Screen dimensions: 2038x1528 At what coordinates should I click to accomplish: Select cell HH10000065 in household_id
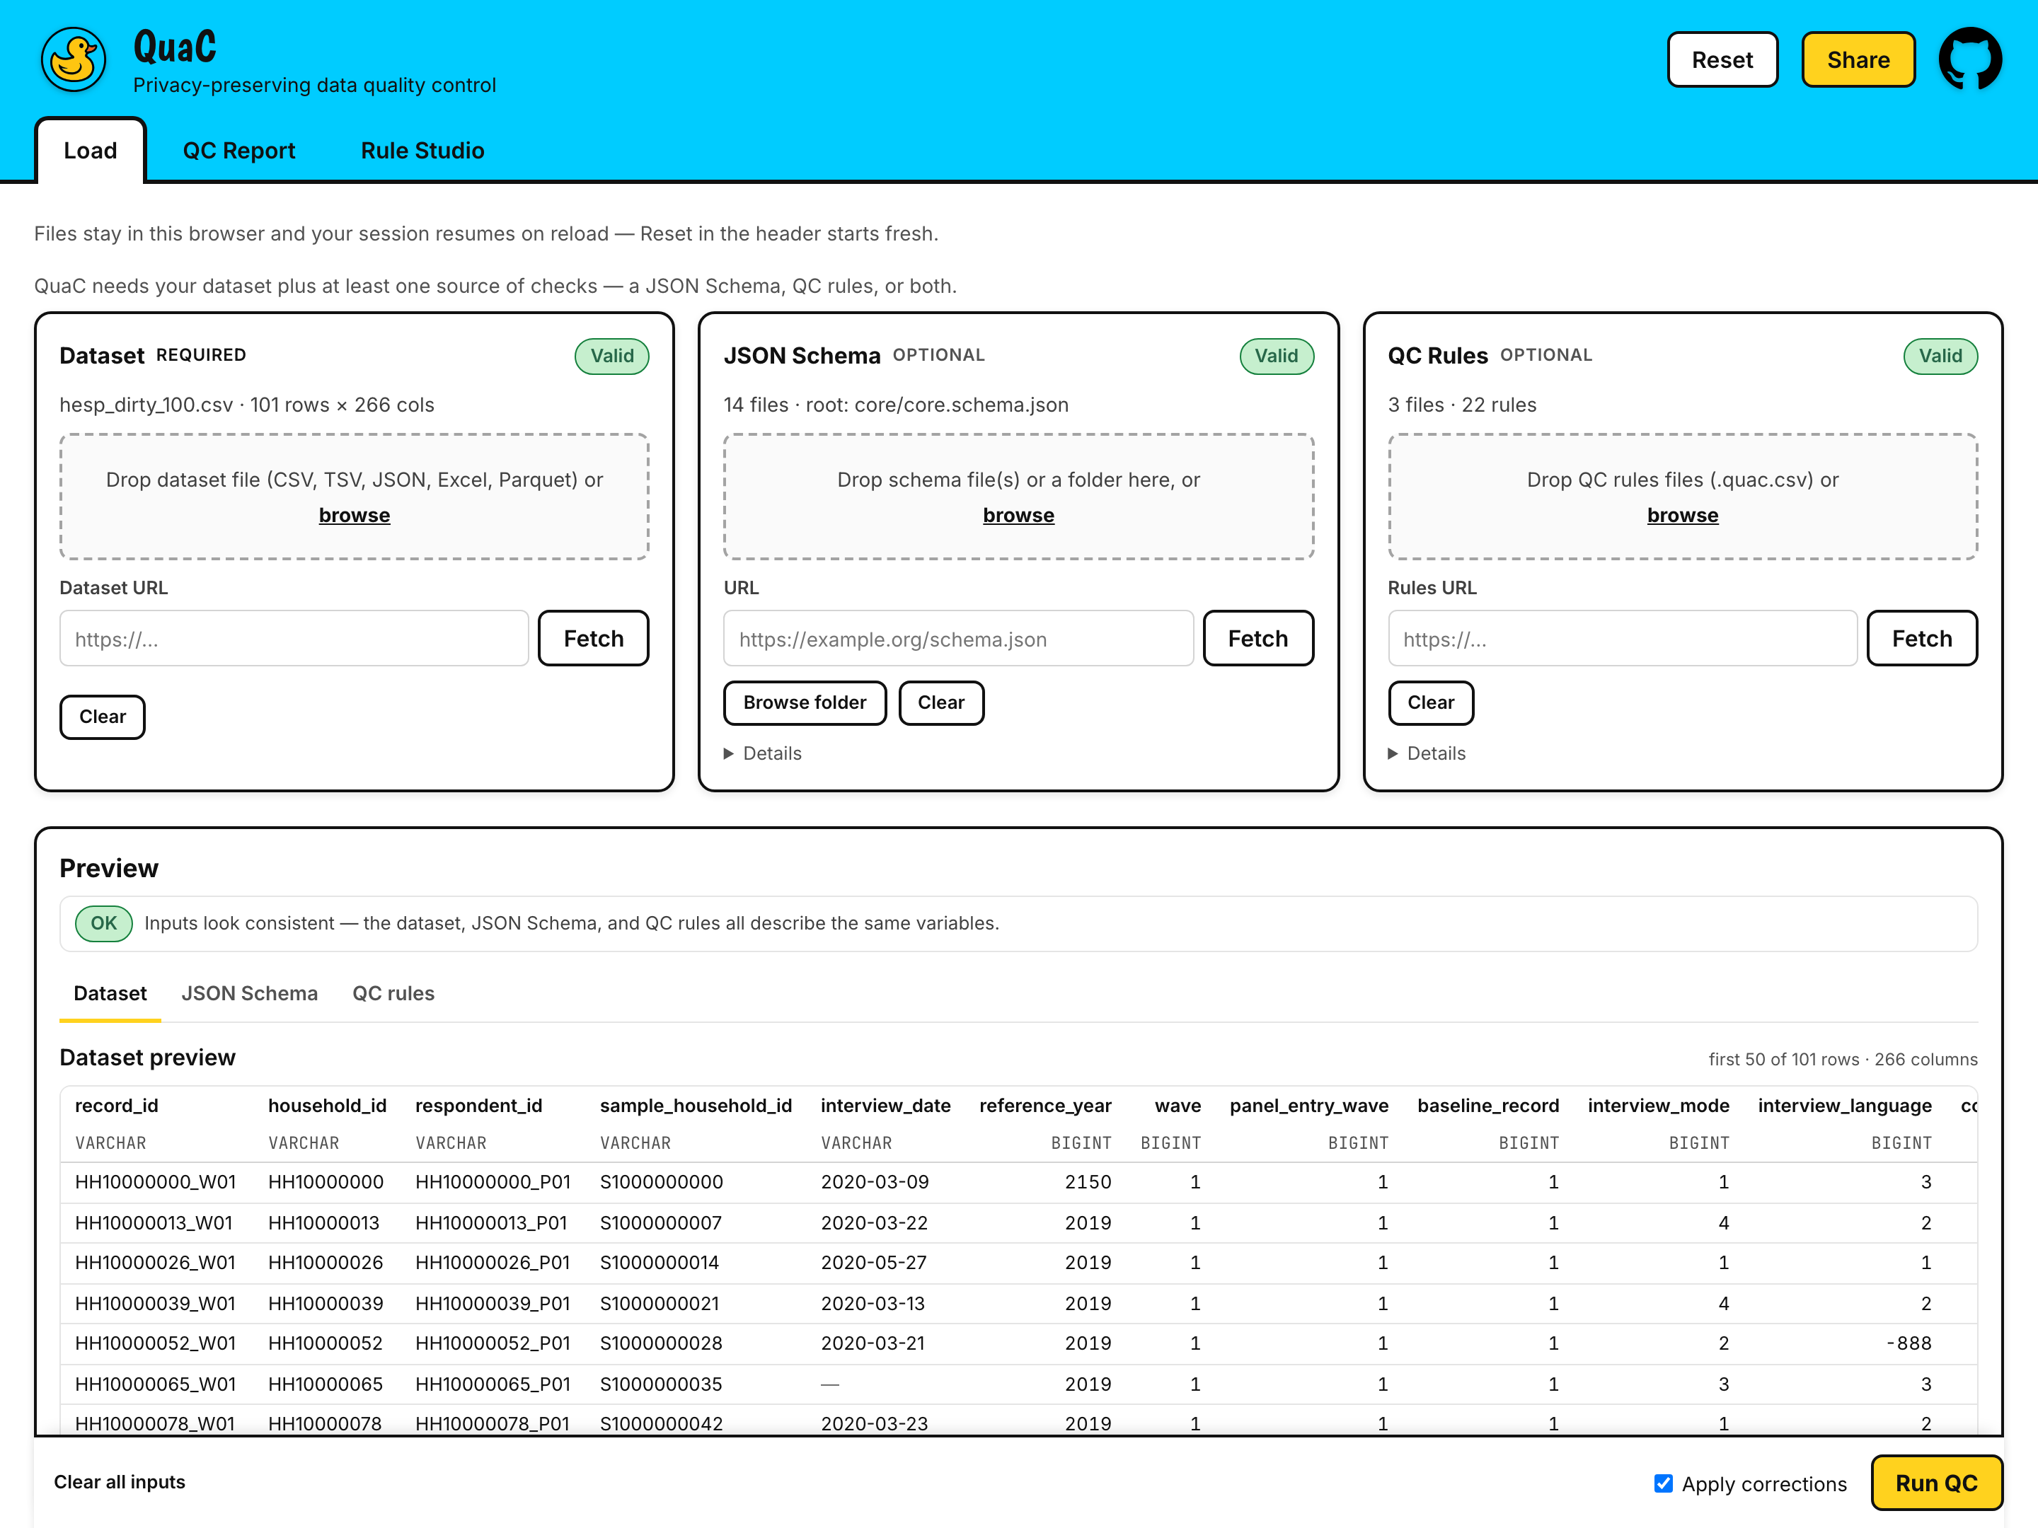[326, 1384]
